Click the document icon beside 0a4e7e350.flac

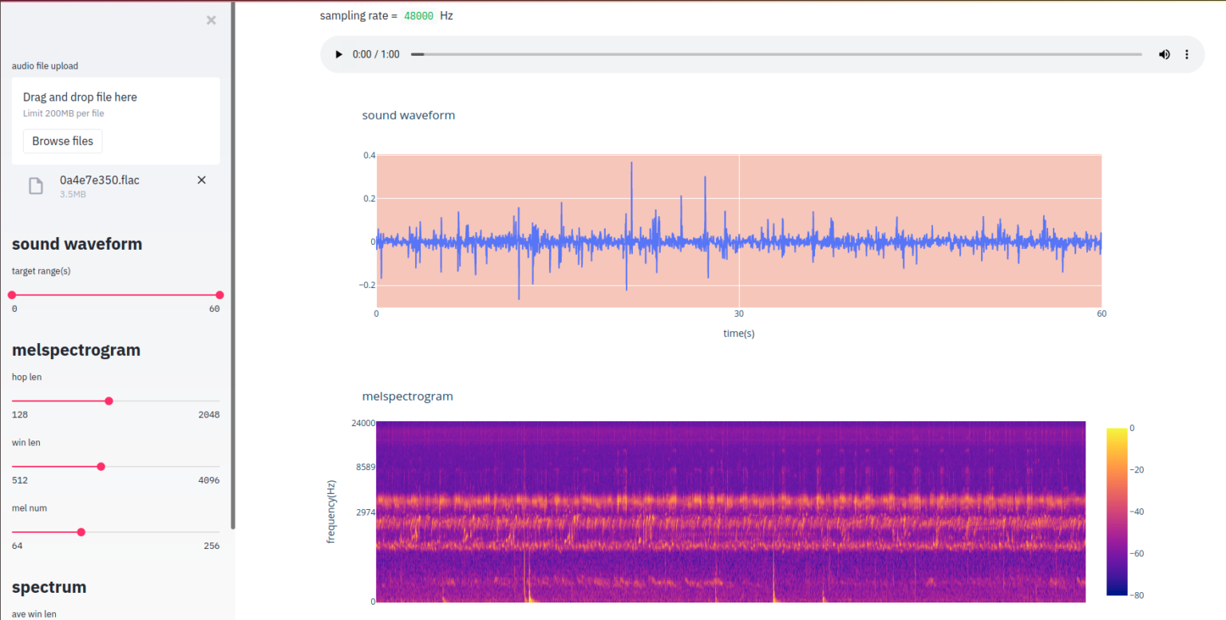[36, 186]
